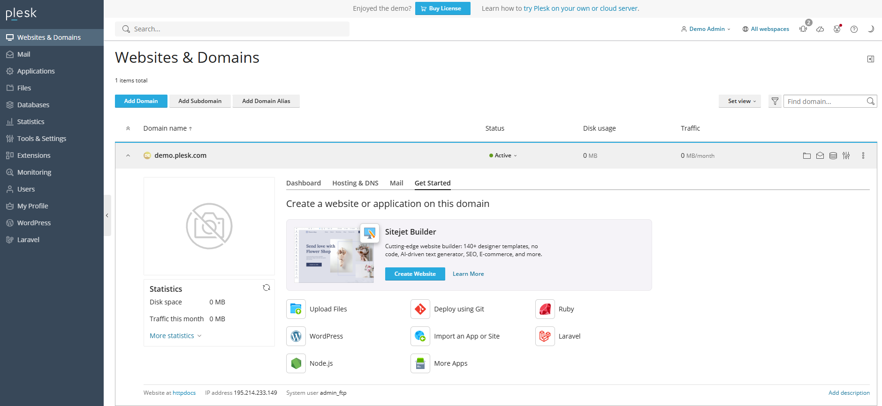Open Websites & Domains in sidebar
The height and width of the screenshot is (406, 882).
[x=52, y=37]
